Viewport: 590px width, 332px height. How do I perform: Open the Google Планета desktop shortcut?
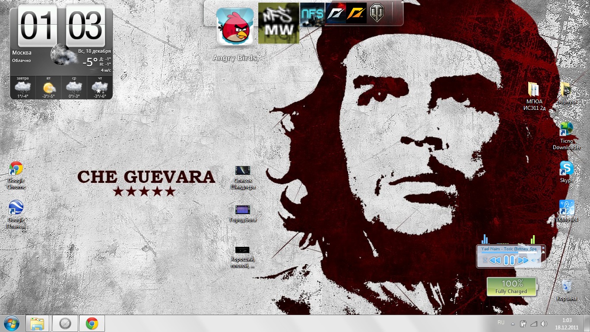[x=16, y=214]
